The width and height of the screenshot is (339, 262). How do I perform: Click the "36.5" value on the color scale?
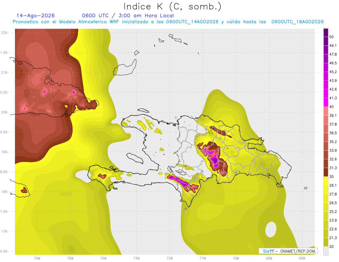point(333,133)
